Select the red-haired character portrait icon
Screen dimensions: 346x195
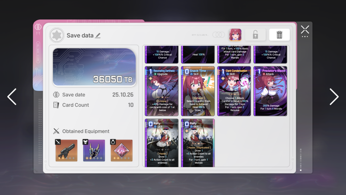click(235, 35)
